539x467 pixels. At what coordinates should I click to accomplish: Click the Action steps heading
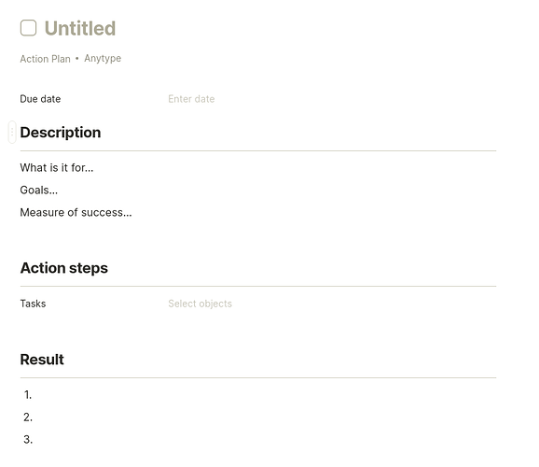click(64, 268)
